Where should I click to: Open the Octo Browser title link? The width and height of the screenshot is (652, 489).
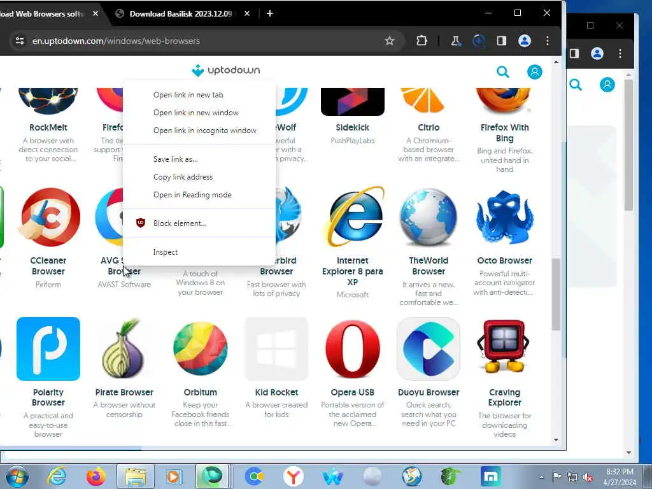504,260
